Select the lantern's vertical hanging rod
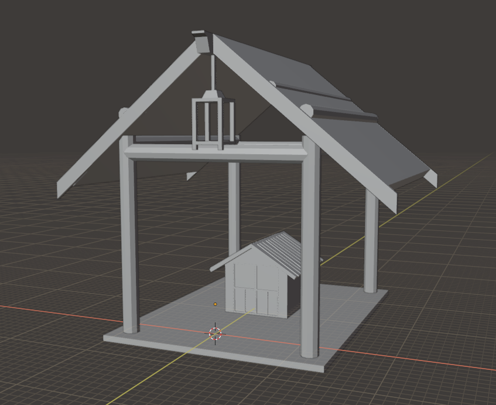This screenshot has width=496, height=405. click(x=213, y=73)
